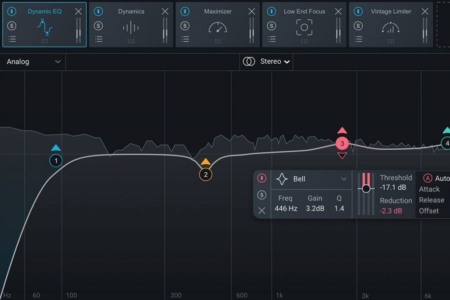This screenshot has height=300, width=450.
Task: Open the Analog EQ mode dropdown
Action: pos(33,61)
